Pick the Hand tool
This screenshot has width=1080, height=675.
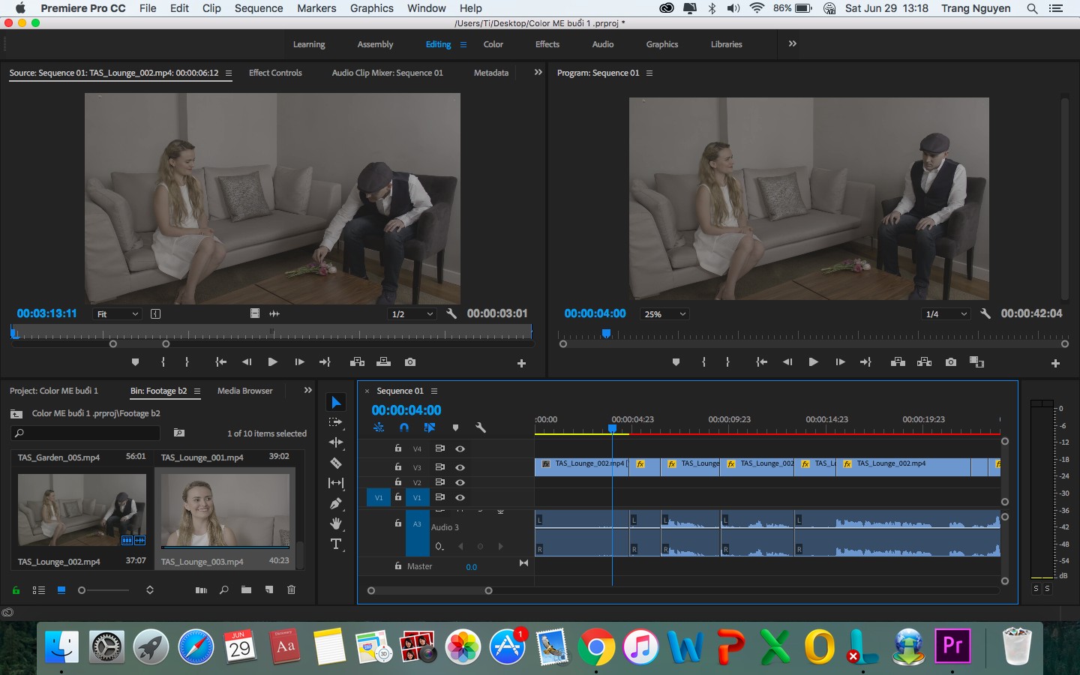point(336,523)
